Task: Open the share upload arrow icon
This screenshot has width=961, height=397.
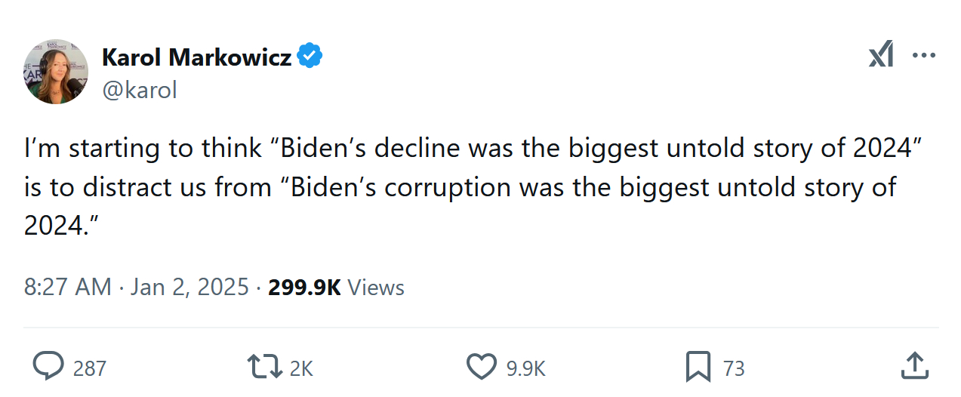Action: pyautogui.click(x=915, y=367)
